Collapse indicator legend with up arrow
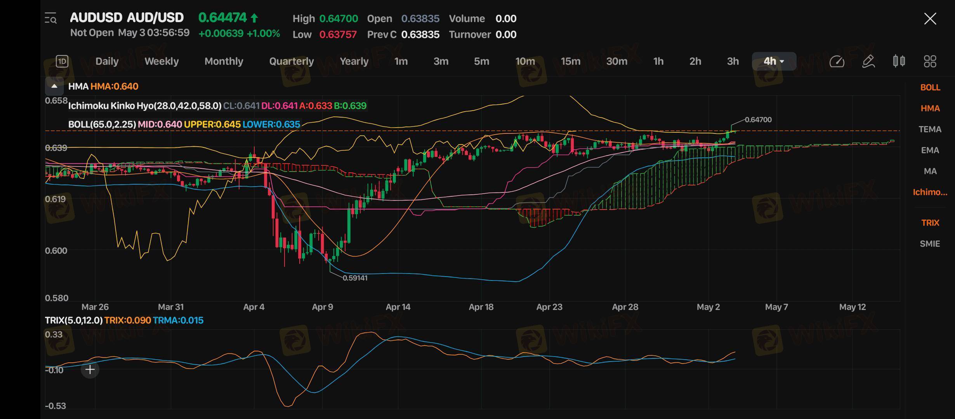Viewport: 955px width, 419px height. tap(54, 86)
